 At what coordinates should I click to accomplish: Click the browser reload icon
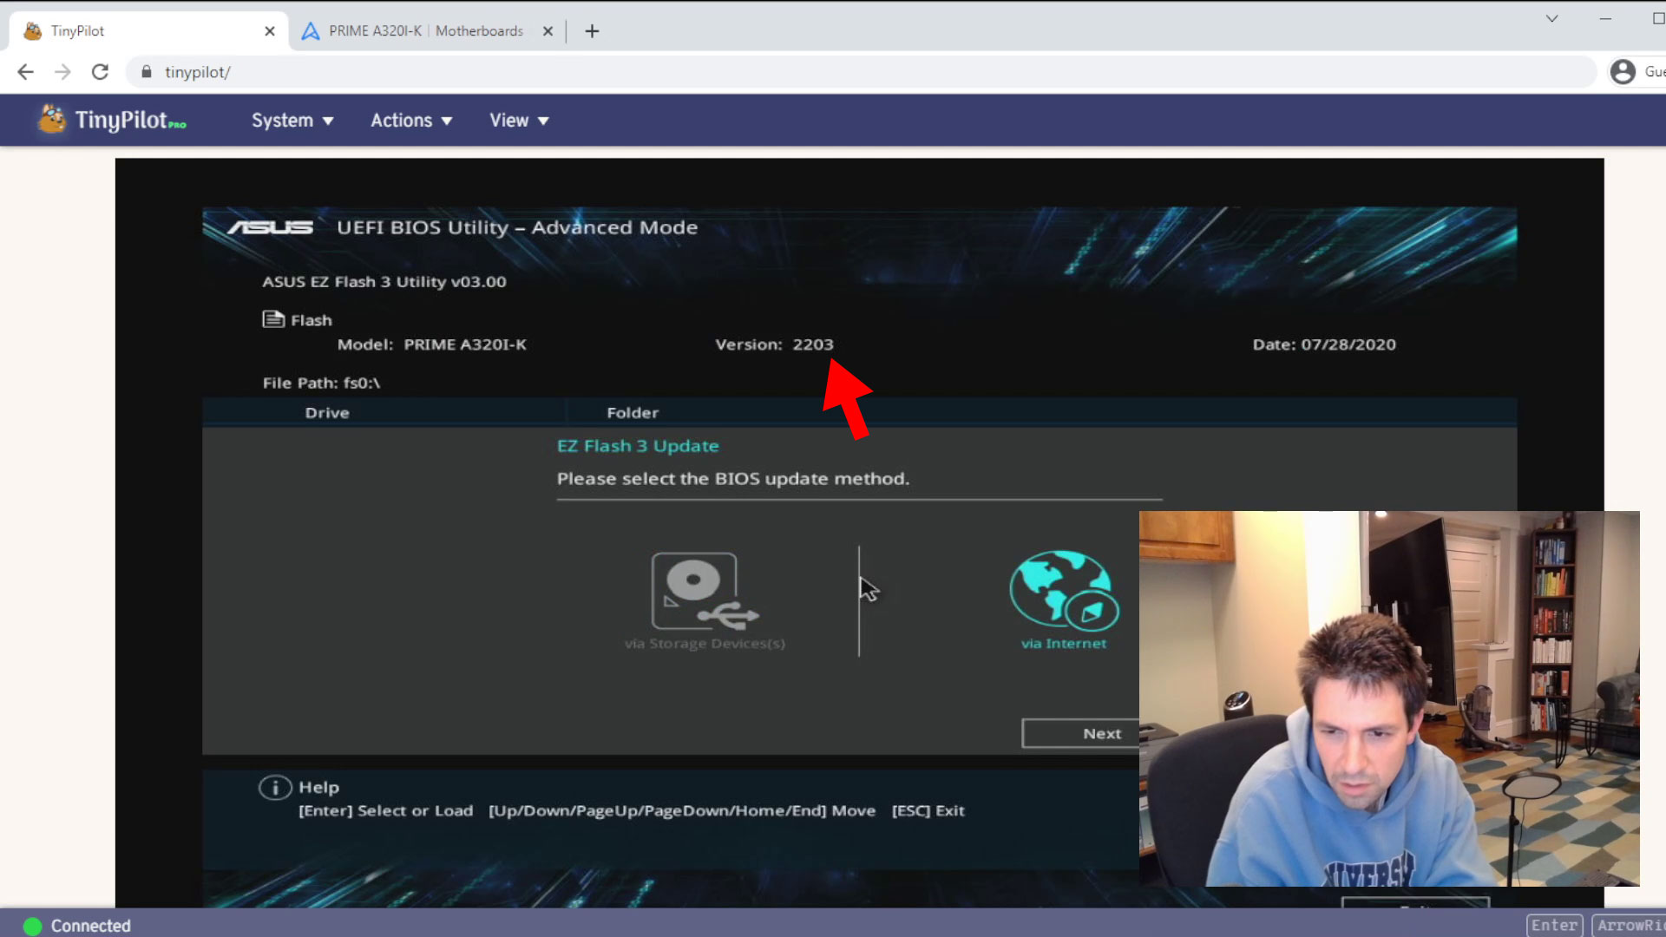click(100, 72)
